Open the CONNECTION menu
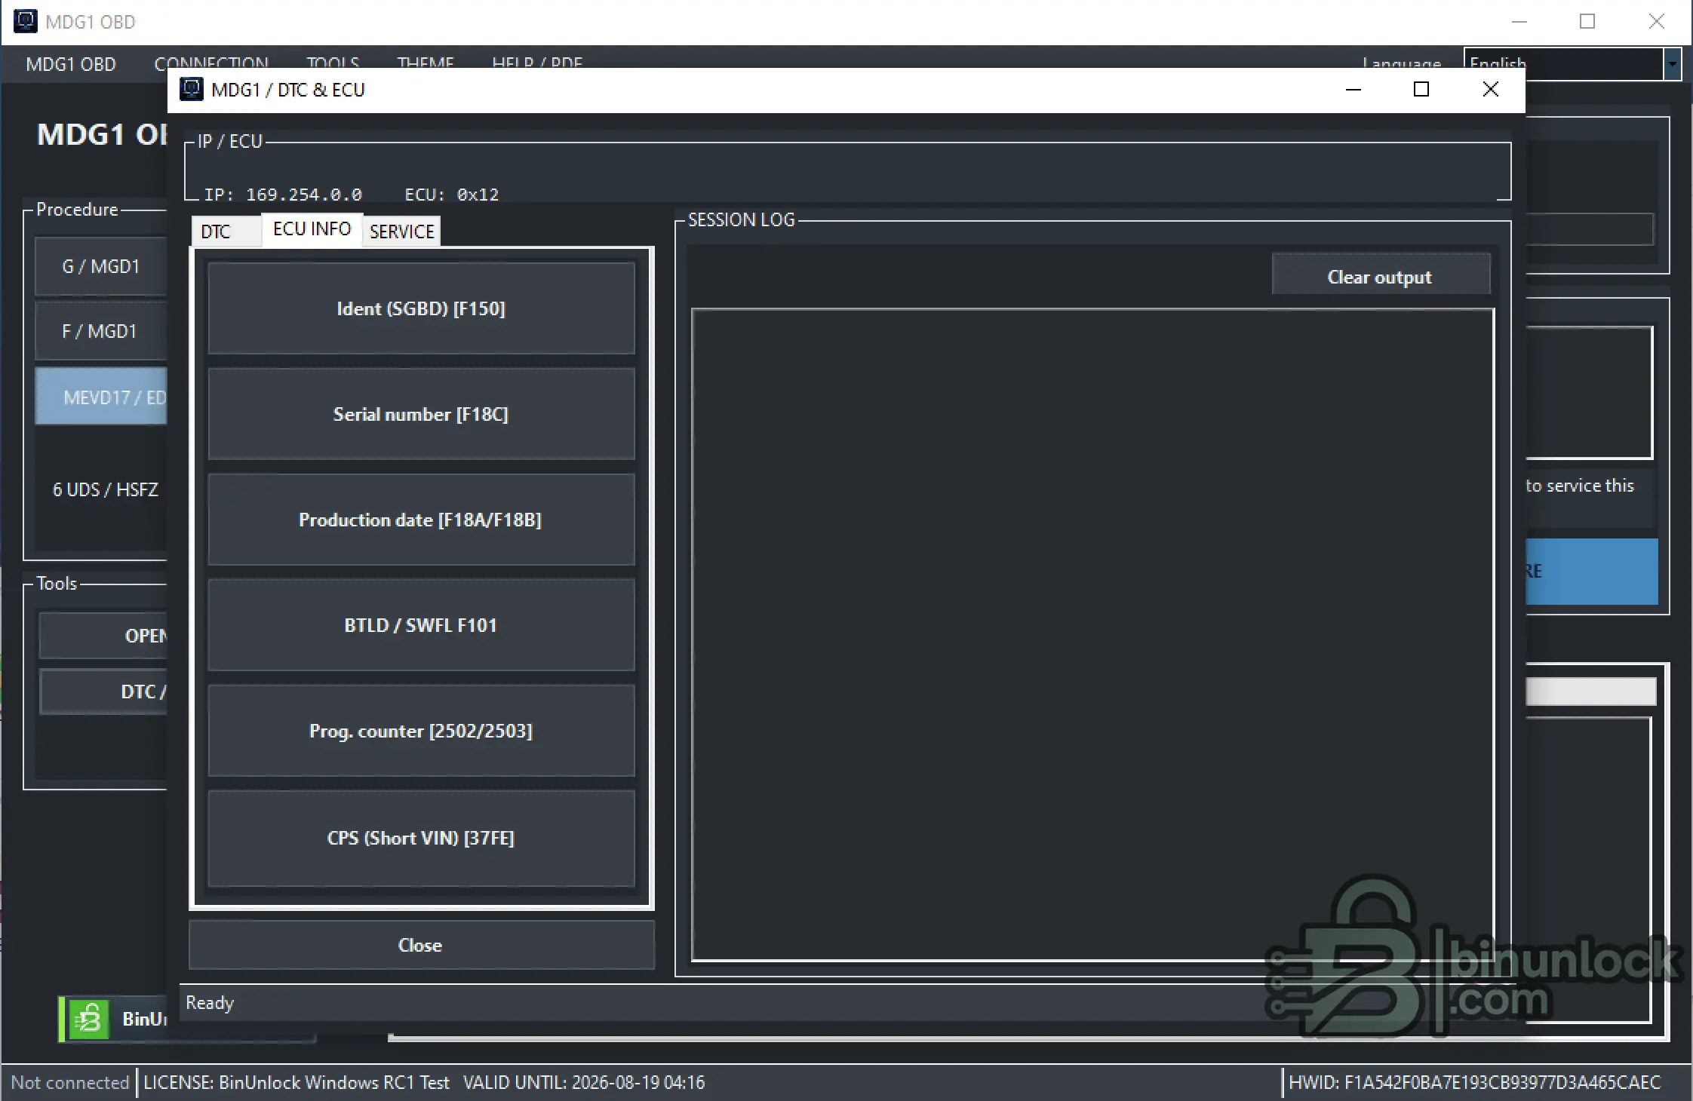This screenshot has height=1101, width=1693. (211, 63)
